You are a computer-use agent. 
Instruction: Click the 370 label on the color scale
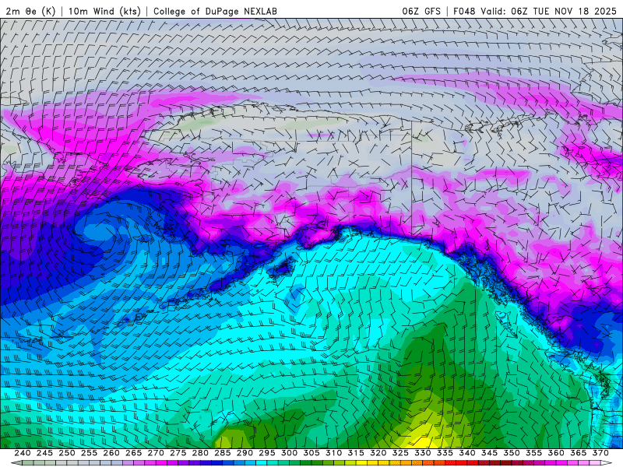(x=600, y=453)
